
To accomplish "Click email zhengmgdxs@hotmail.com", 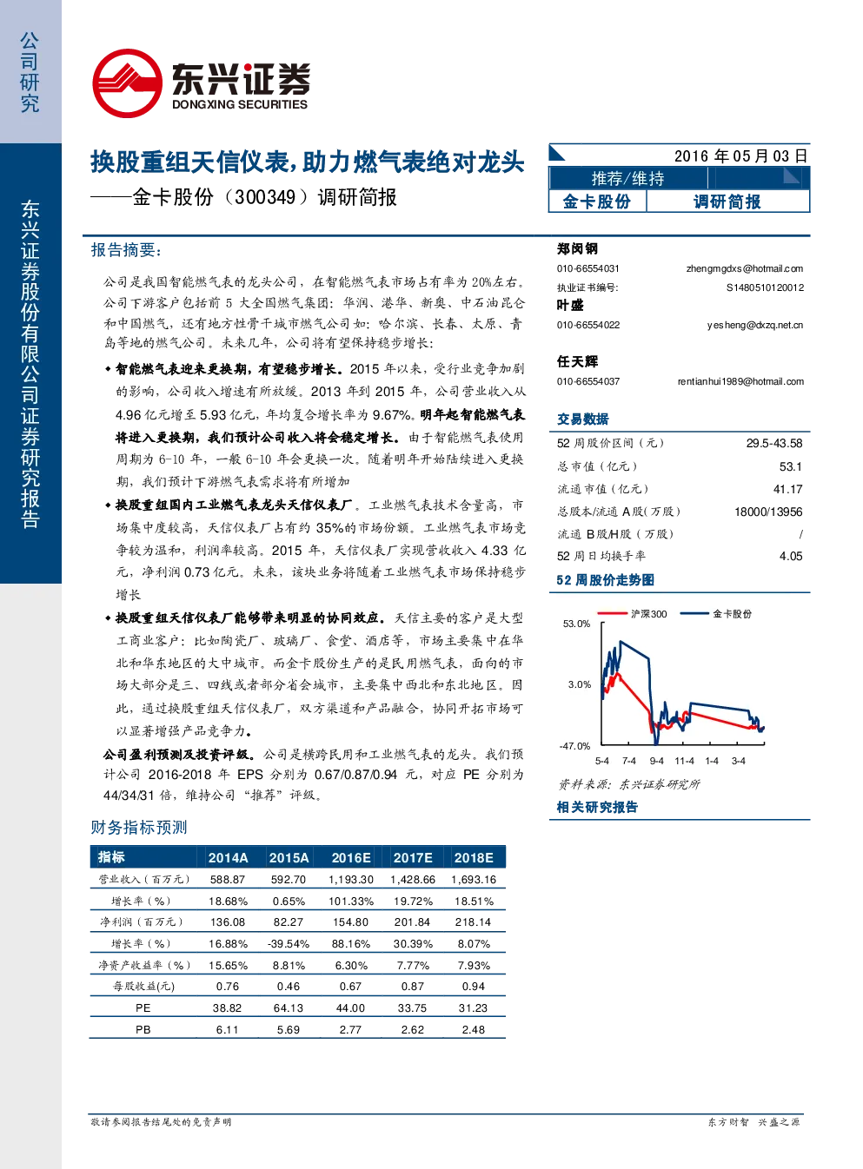I will [x=745, y=268].
